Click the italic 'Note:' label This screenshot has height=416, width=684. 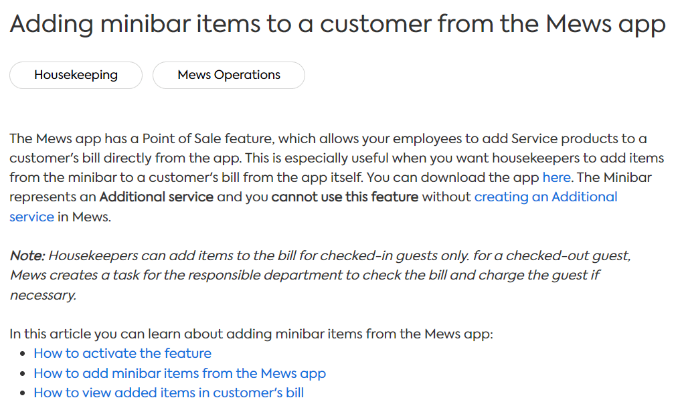click(27, 256)
